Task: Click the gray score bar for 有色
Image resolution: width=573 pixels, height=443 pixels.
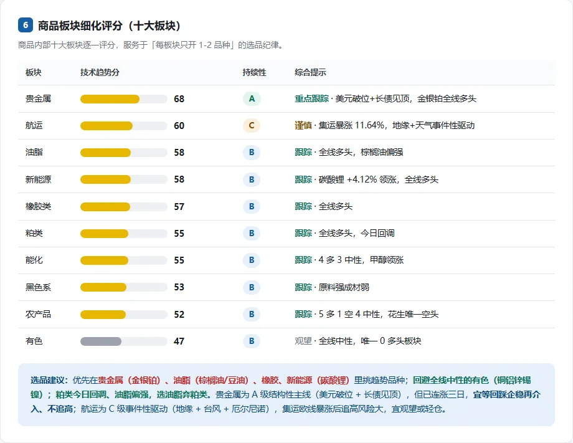Action: tap(101, 341)
